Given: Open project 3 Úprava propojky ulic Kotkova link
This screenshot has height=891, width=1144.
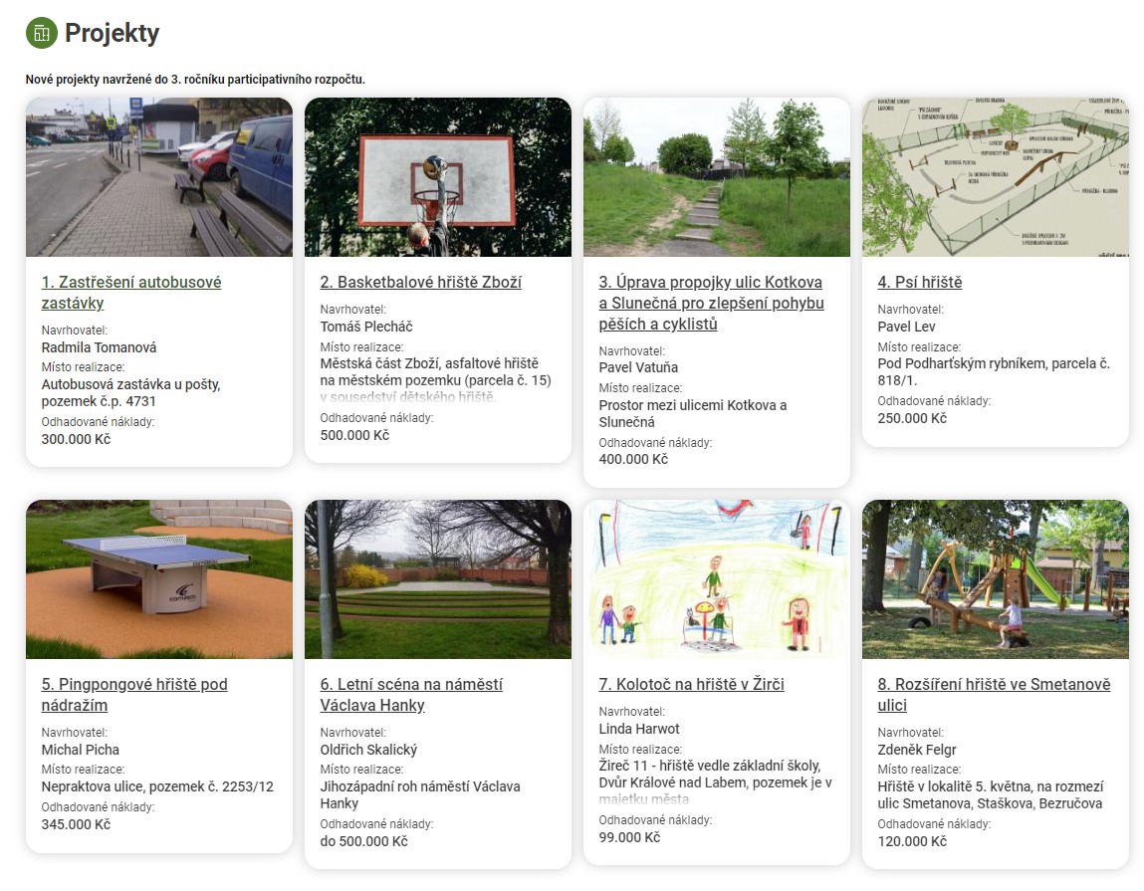Looking at the screenshot, I should coord(711,303).
